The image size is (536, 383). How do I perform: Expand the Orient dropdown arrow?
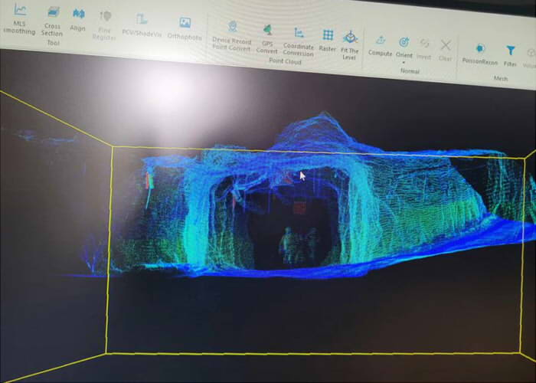point(404,63)
